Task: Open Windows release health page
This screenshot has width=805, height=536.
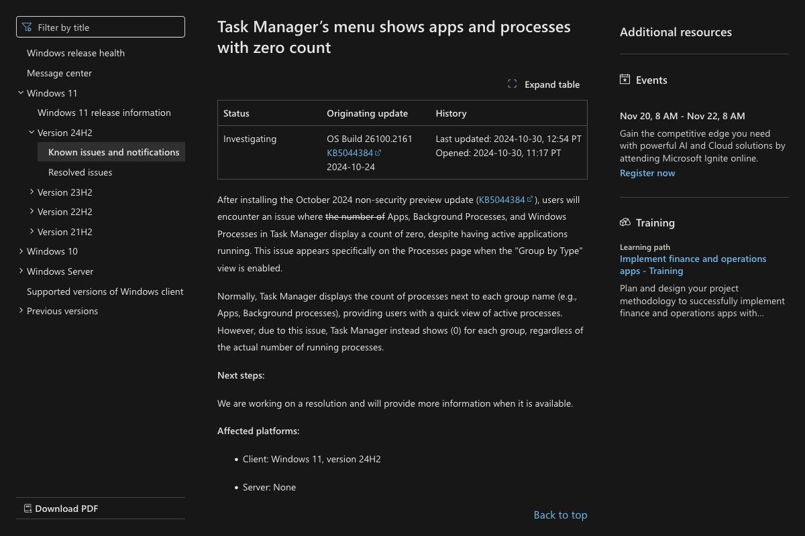Action: [76, 53]
